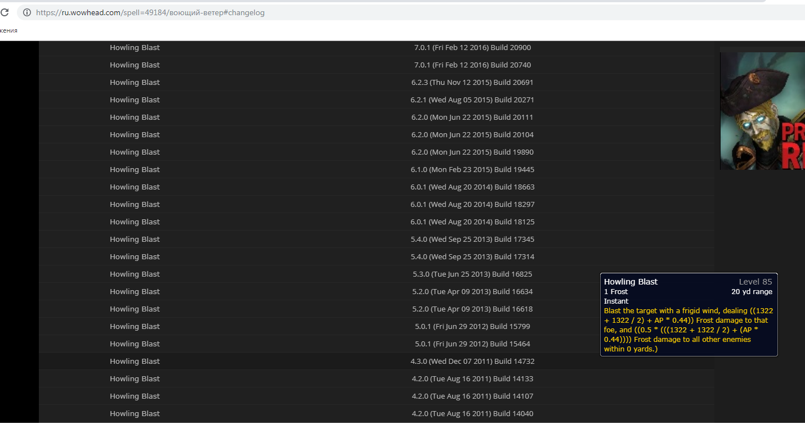Open the 5.4.0 Build 17345 entry
Screen dimensions: 805x424
(x=472, y=240)
